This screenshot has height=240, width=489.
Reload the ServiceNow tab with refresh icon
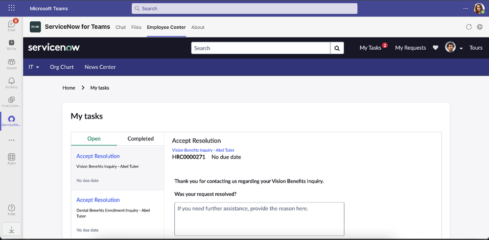click(x=469, y=27)
